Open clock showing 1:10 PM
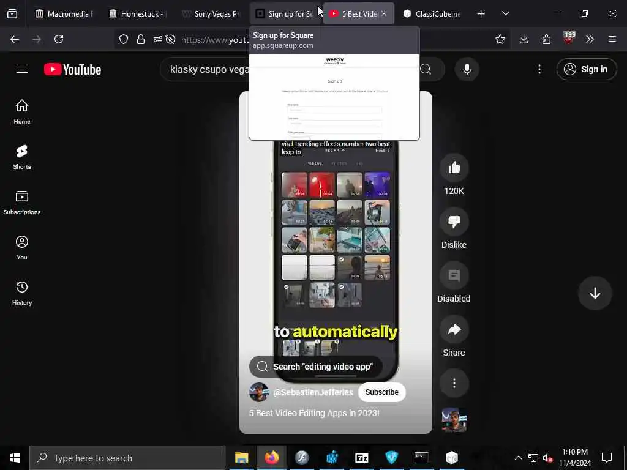 point(575,458)
